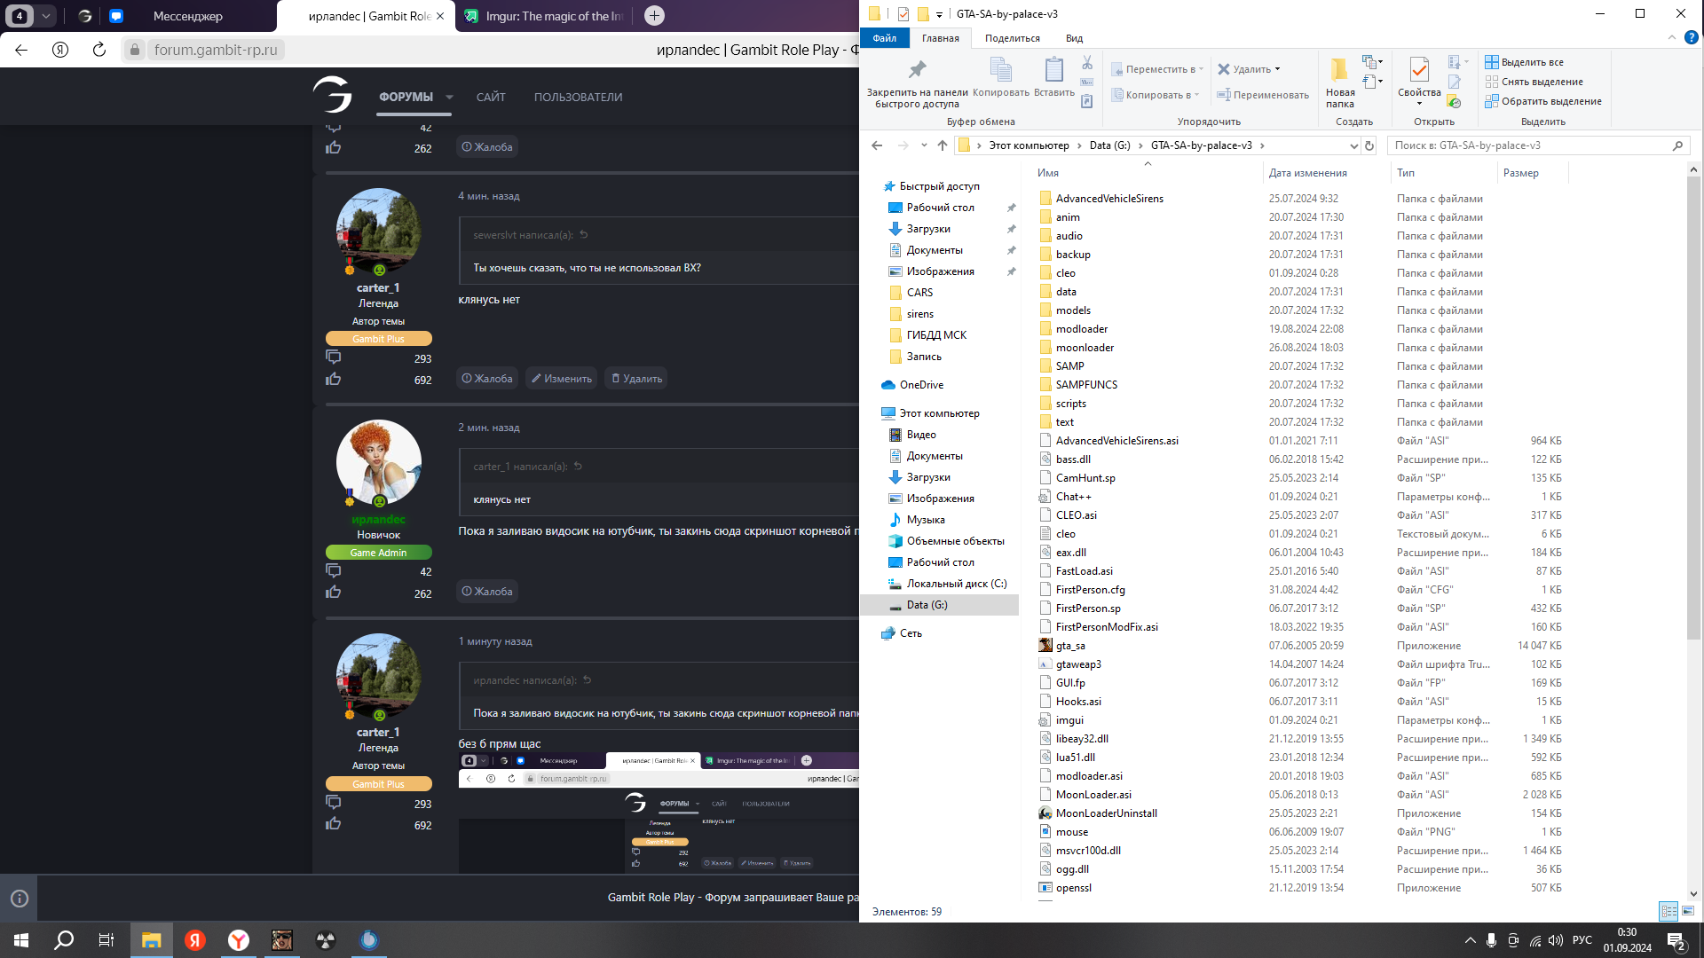Click the New folder icon

click(x=1339, y=70)
